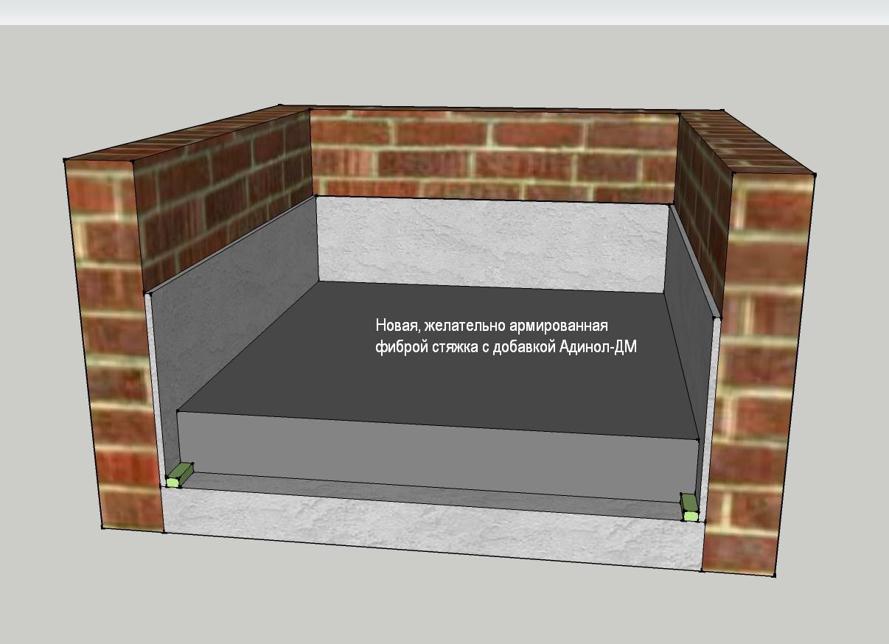Select the green damper block at the left wall base
The image size is (889, 644).
(179, 475)
